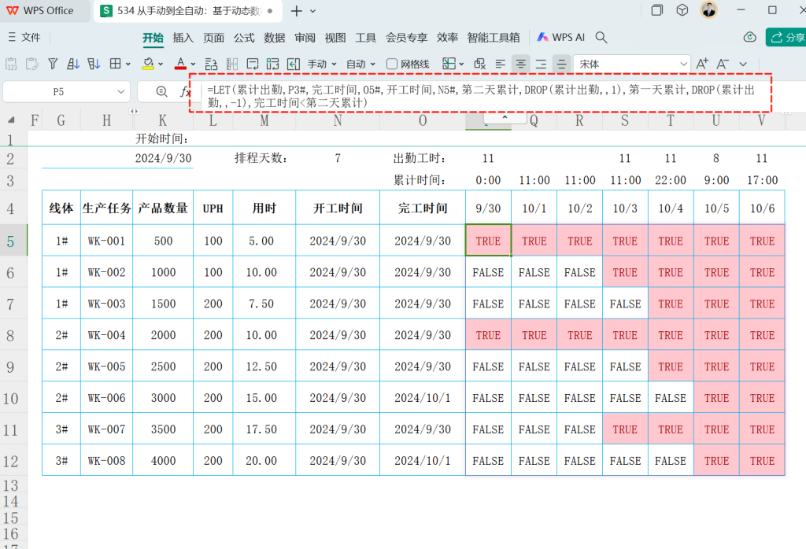
Task: Switch to the 审阅 ribbon tab
Action: pos(305,38)
